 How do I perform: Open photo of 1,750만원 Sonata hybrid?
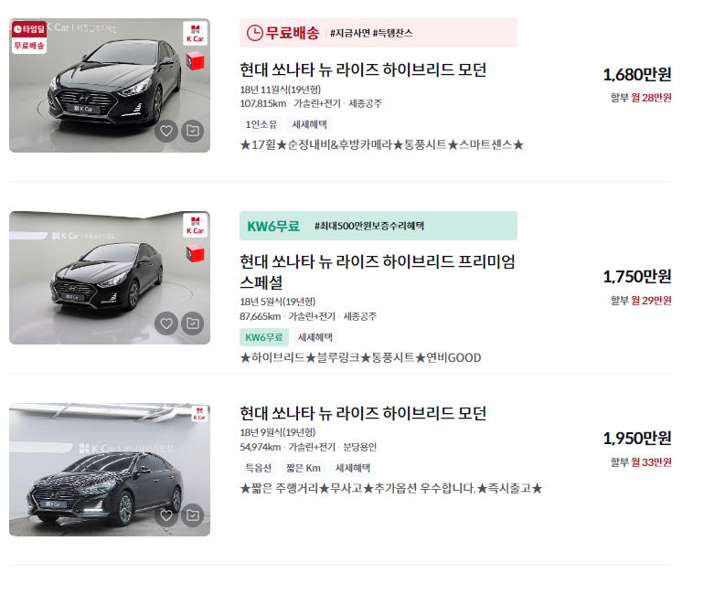pyautogui.click(x=110, y=278)
